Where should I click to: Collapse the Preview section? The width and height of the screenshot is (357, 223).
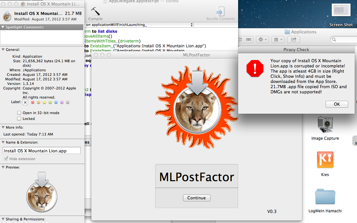tap(3, 167)
